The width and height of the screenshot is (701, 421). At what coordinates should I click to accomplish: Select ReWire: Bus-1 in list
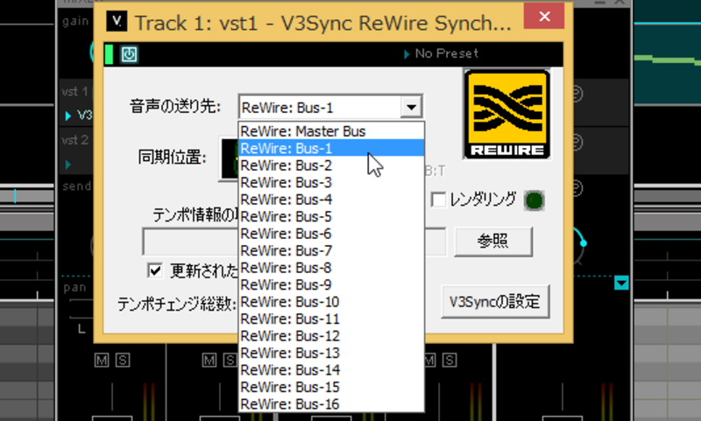click(x=331, y=148)
